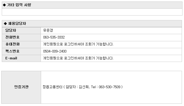The height and width of the screenshot is (106, 184).
Task: Click the fax number 0504-009-2400
Action: (x=55, y=51)
